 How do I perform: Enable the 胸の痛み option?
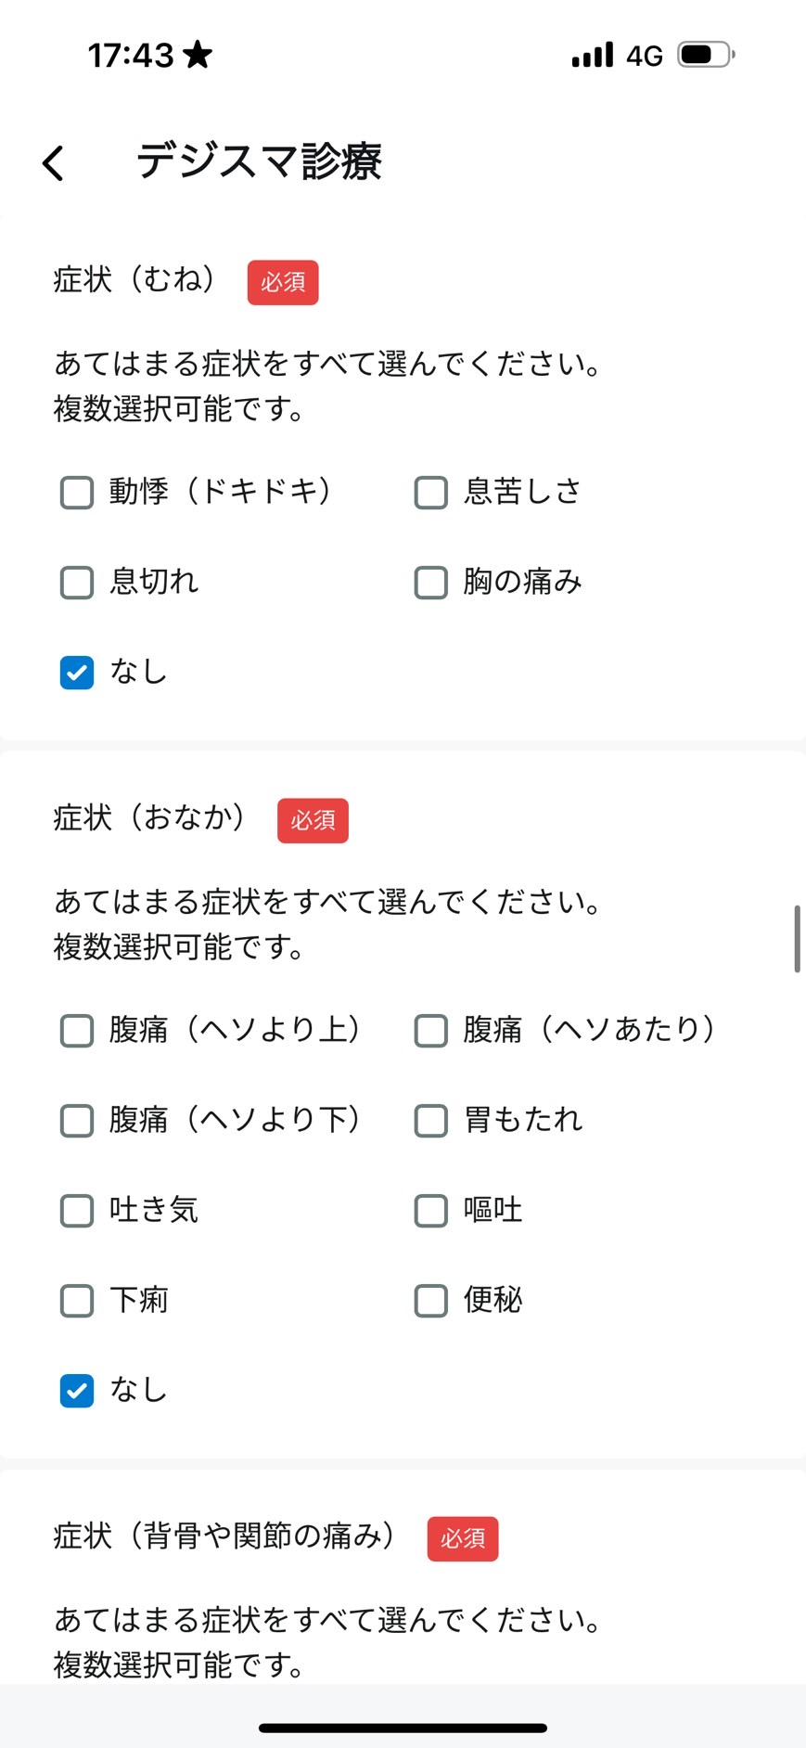coord(431,583)
